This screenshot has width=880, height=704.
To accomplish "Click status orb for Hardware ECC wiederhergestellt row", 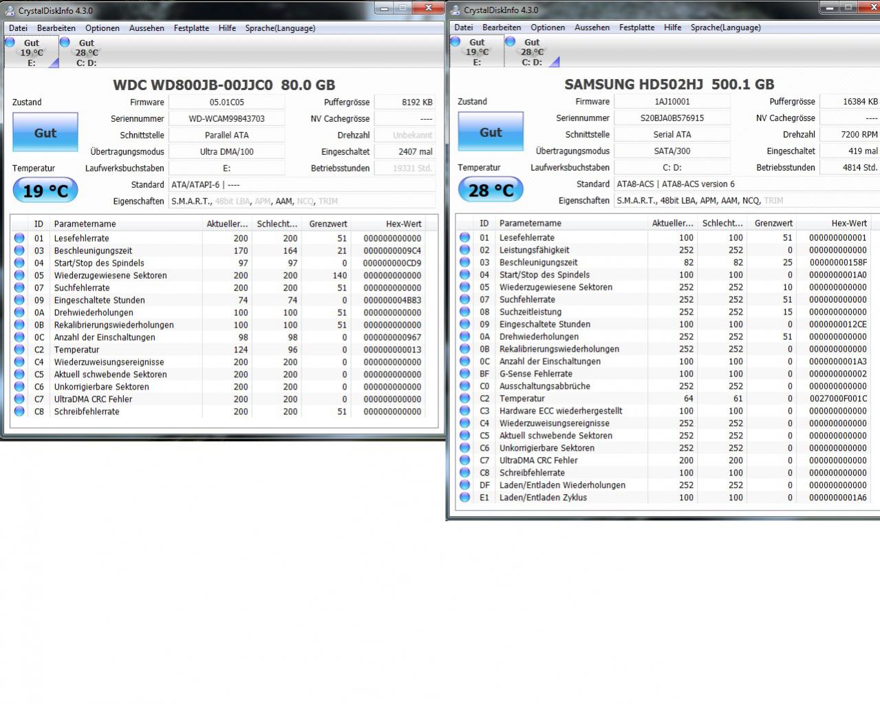I will tap(464, 411).
